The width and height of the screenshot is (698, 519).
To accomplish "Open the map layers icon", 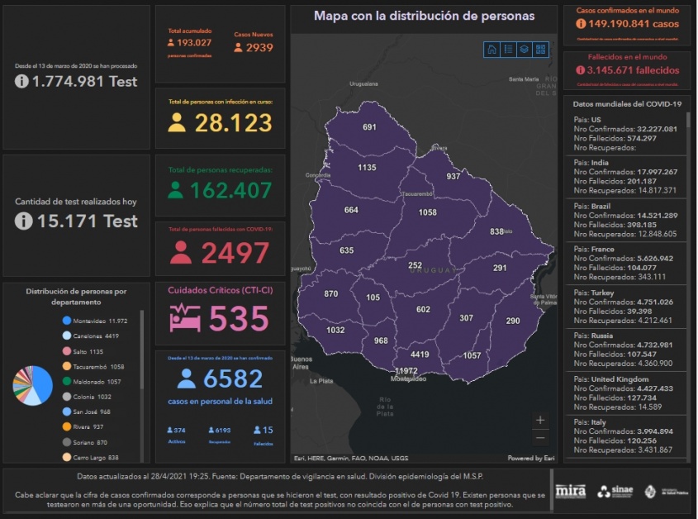I will point(524,50).
